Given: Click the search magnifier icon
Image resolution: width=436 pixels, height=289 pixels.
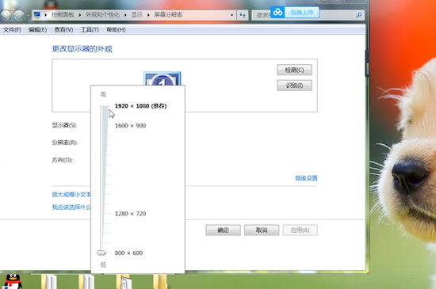Looking at the screenshot, I should [359, 15].
